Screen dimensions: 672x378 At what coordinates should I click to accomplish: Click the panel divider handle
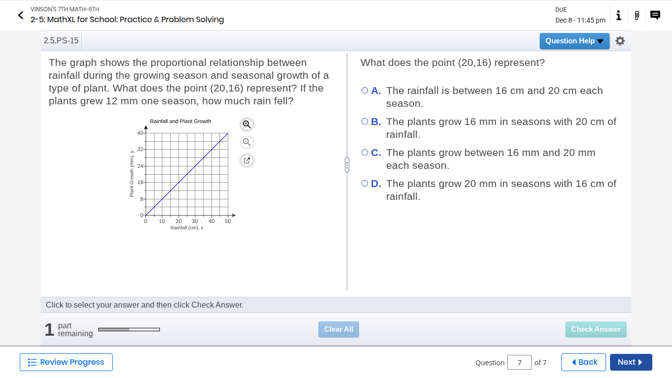coord(347,165)
